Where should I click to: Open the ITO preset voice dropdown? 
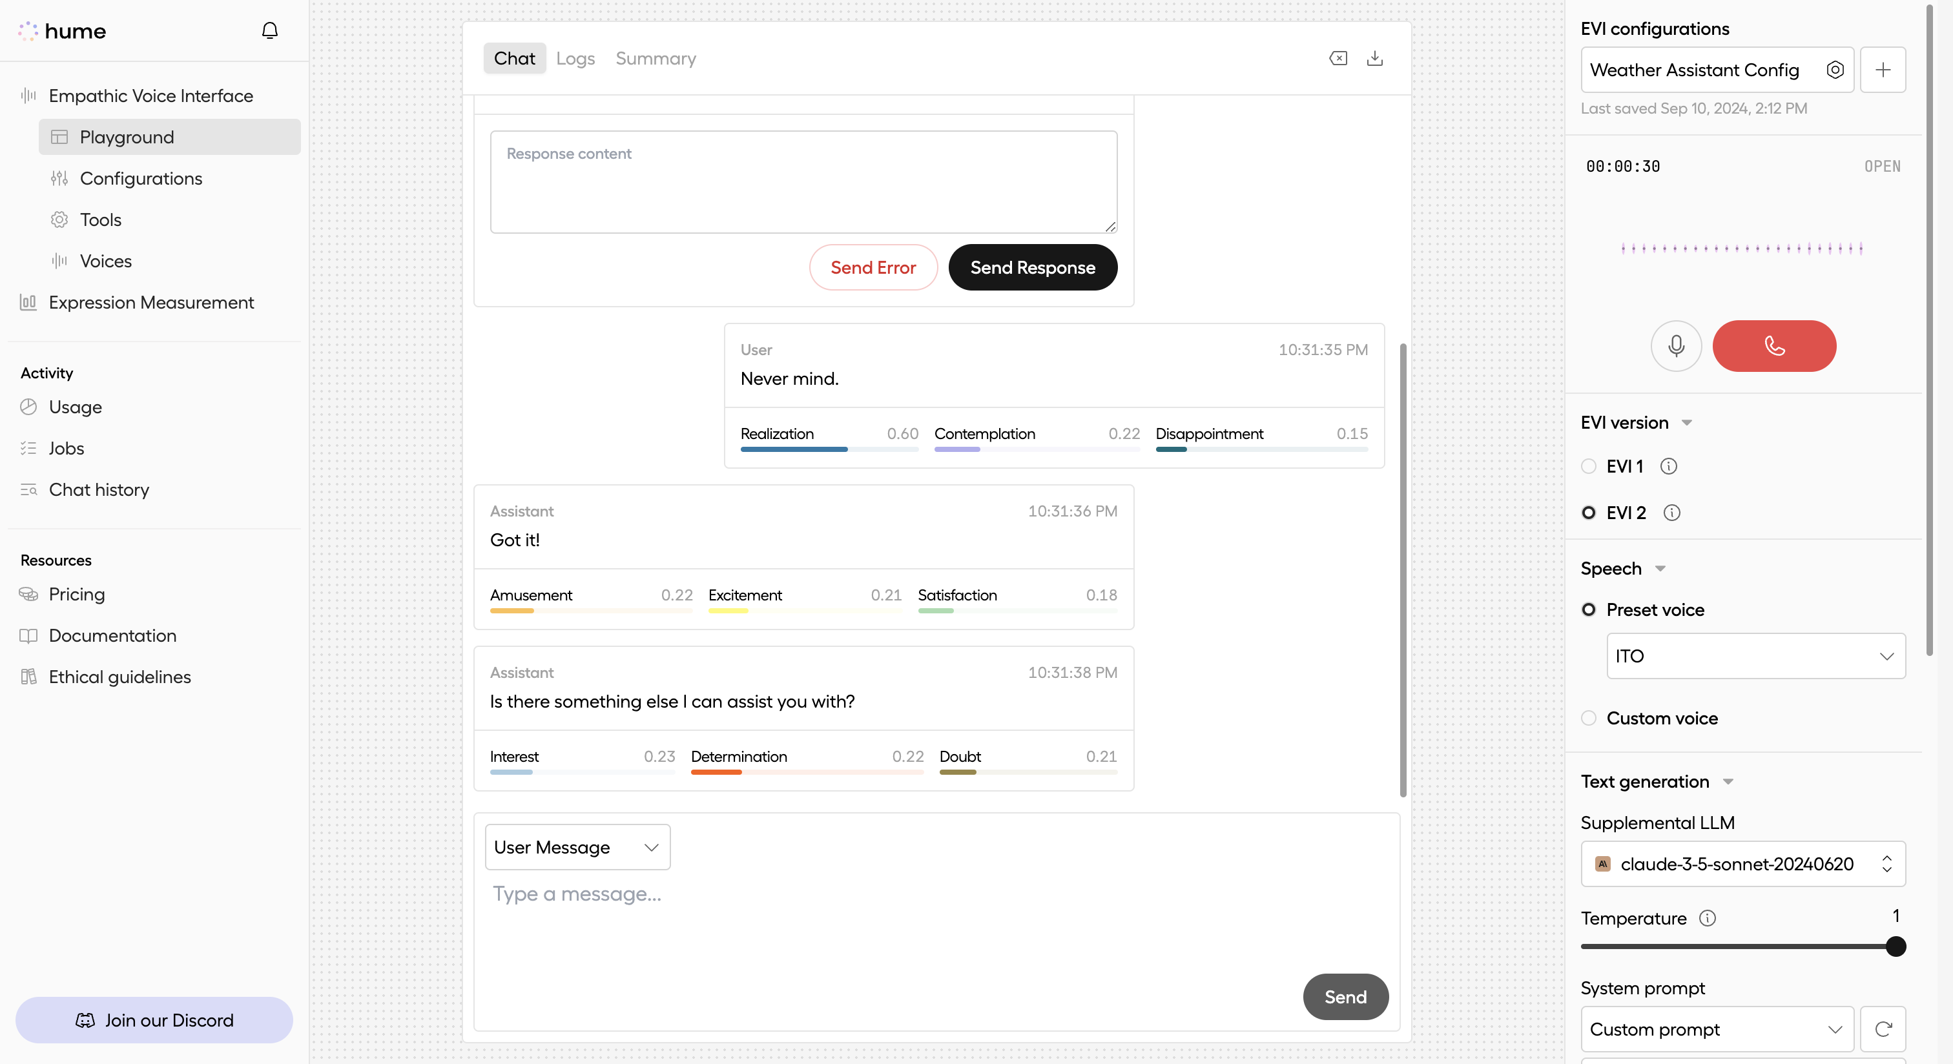[1757, 655]
